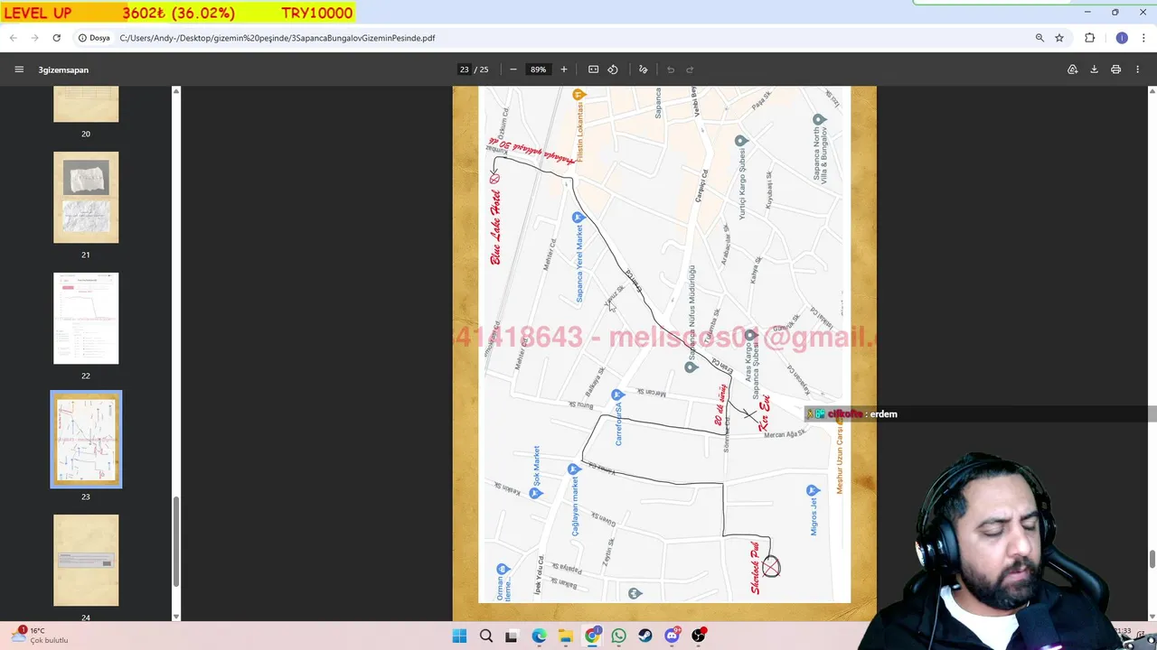Image resolution: width=1157 pixels, height=650 pixels.
Task: Select page 21 thumbnail
Action: pos(86,197)
